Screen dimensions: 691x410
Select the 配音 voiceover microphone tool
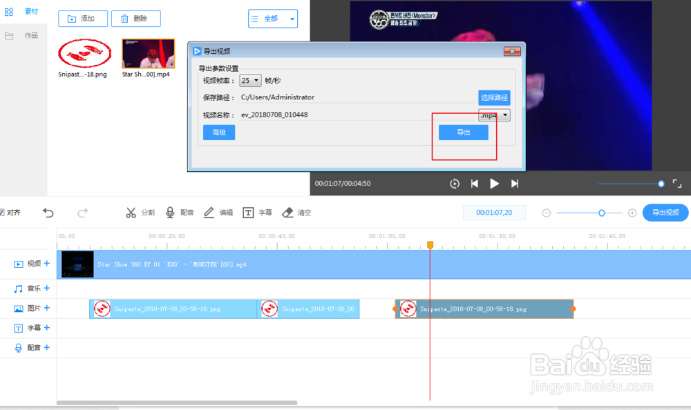(x=180, y=213)
